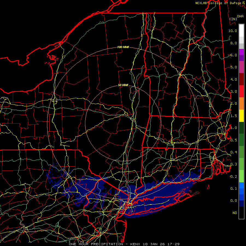Viewport: 246px width, 246px height.
Task: Select the lime green 0.2 legend swatch
Action: click(x=241, y=176)
